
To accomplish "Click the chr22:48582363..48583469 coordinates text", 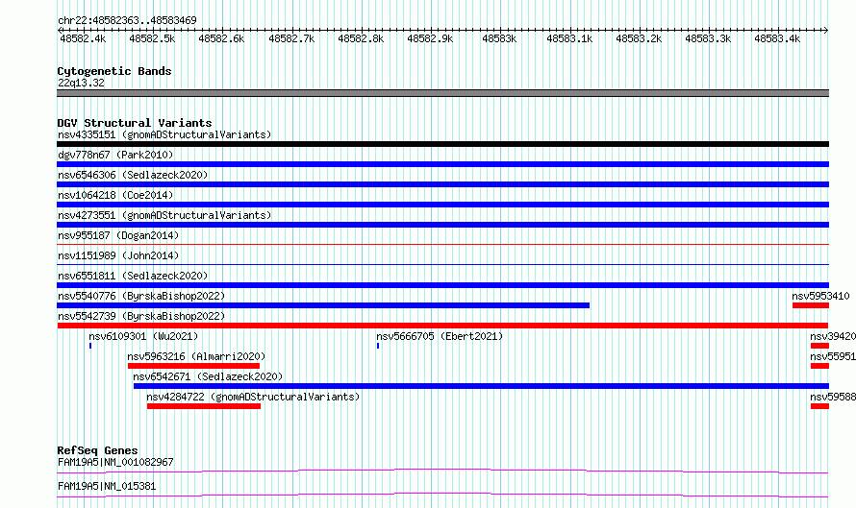I will [x=127, y=20].
